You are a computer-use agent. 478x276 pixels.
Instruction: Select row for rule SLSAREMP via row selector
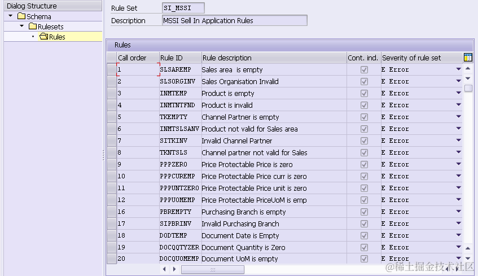coord(112,69)
